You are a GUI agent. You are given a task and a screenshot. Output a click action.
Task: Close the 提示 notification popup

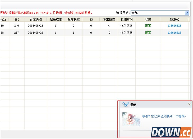click(189, 104)
